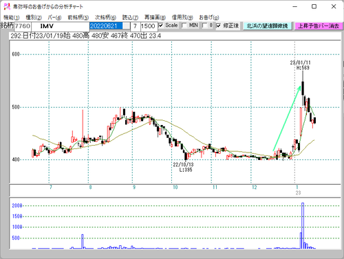Click the 500 price axis label

tap(16, 107)
